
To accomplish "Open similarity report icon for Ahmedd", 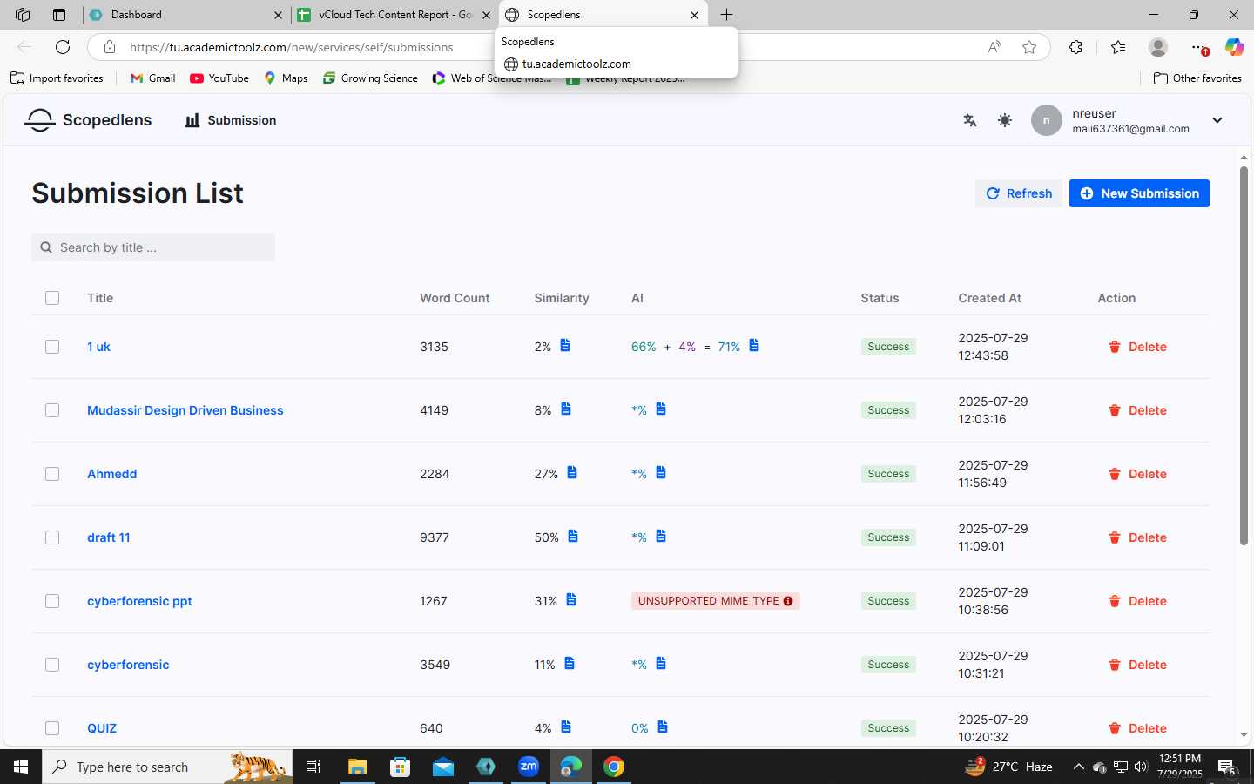I will tap(572, 473).
